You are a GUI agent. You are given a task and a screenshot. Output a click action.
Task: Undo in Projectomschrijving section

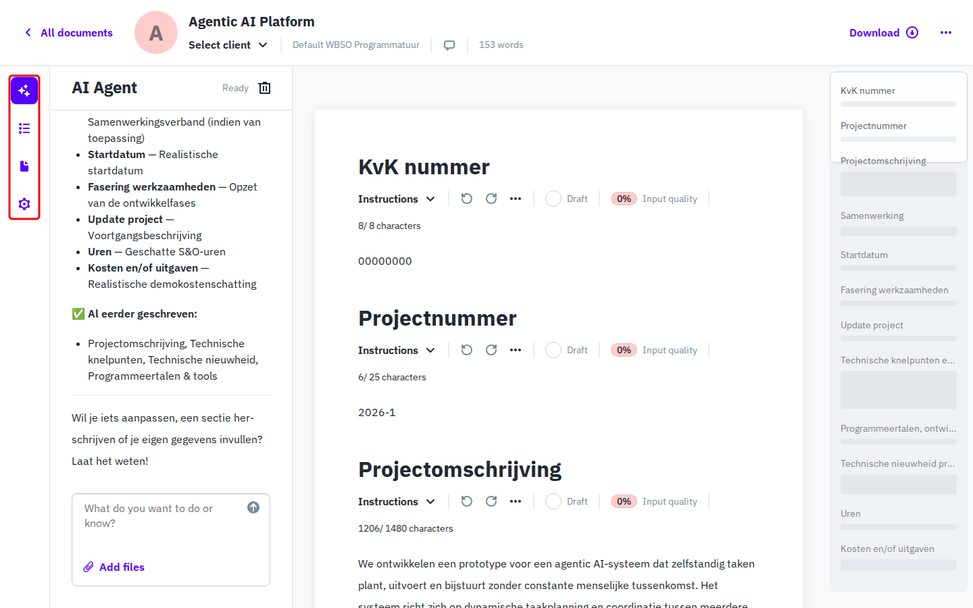[467, 501]
